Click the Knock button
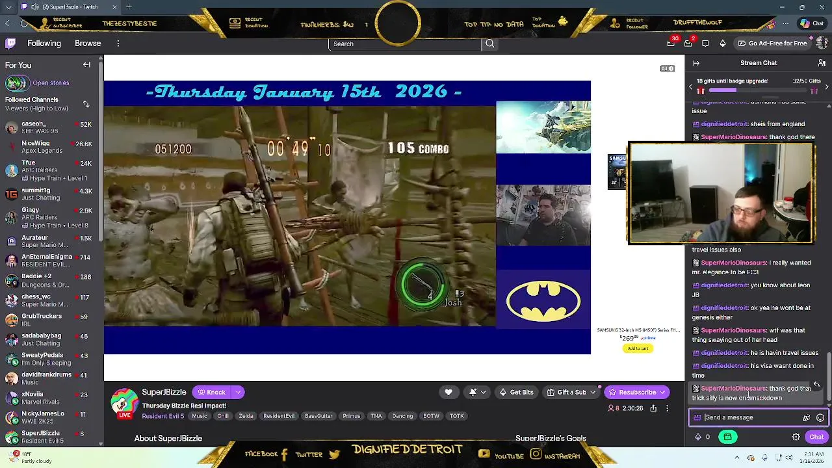 pos(212,392)
